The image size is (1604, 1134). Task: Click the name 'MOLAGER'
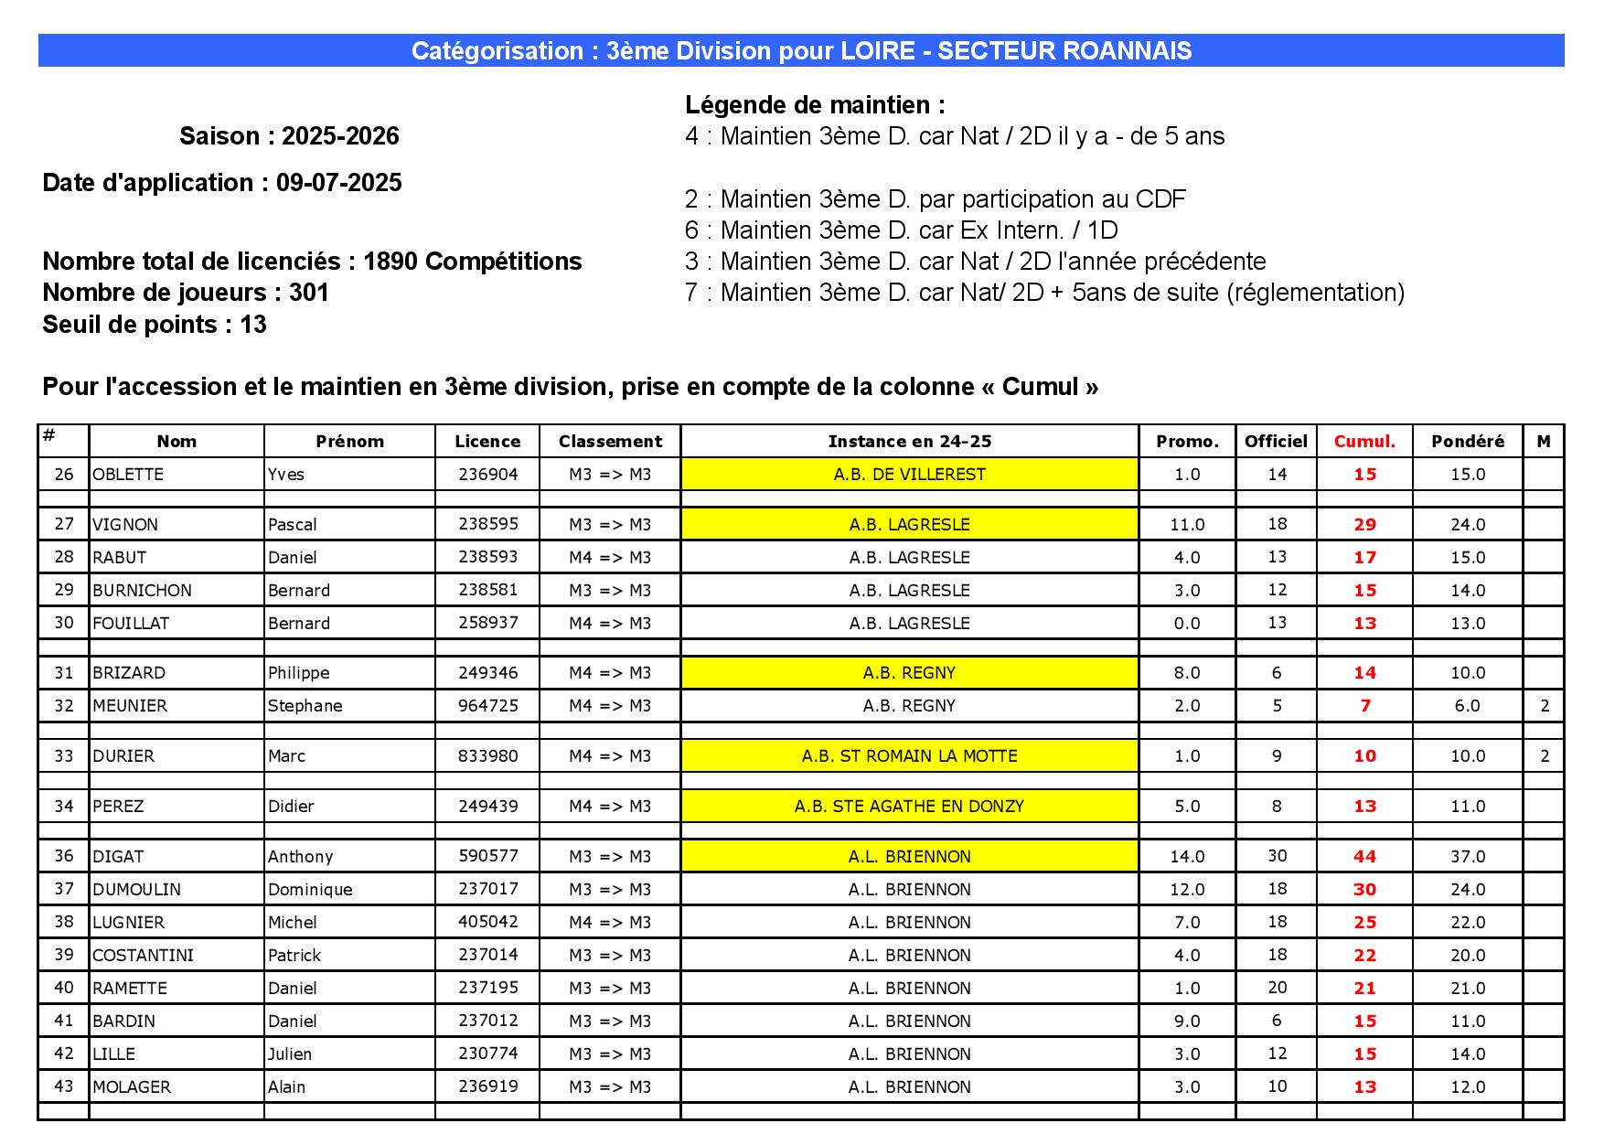click(x=133, y=1087)
